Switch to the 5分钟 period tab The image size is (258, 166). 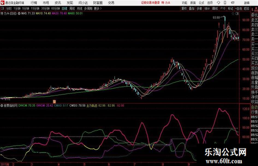pyautogui.click(x=25, y=8)
